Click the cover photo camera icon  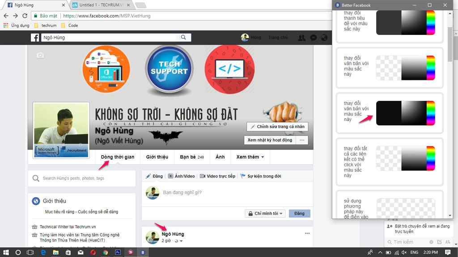pos(40,55)
